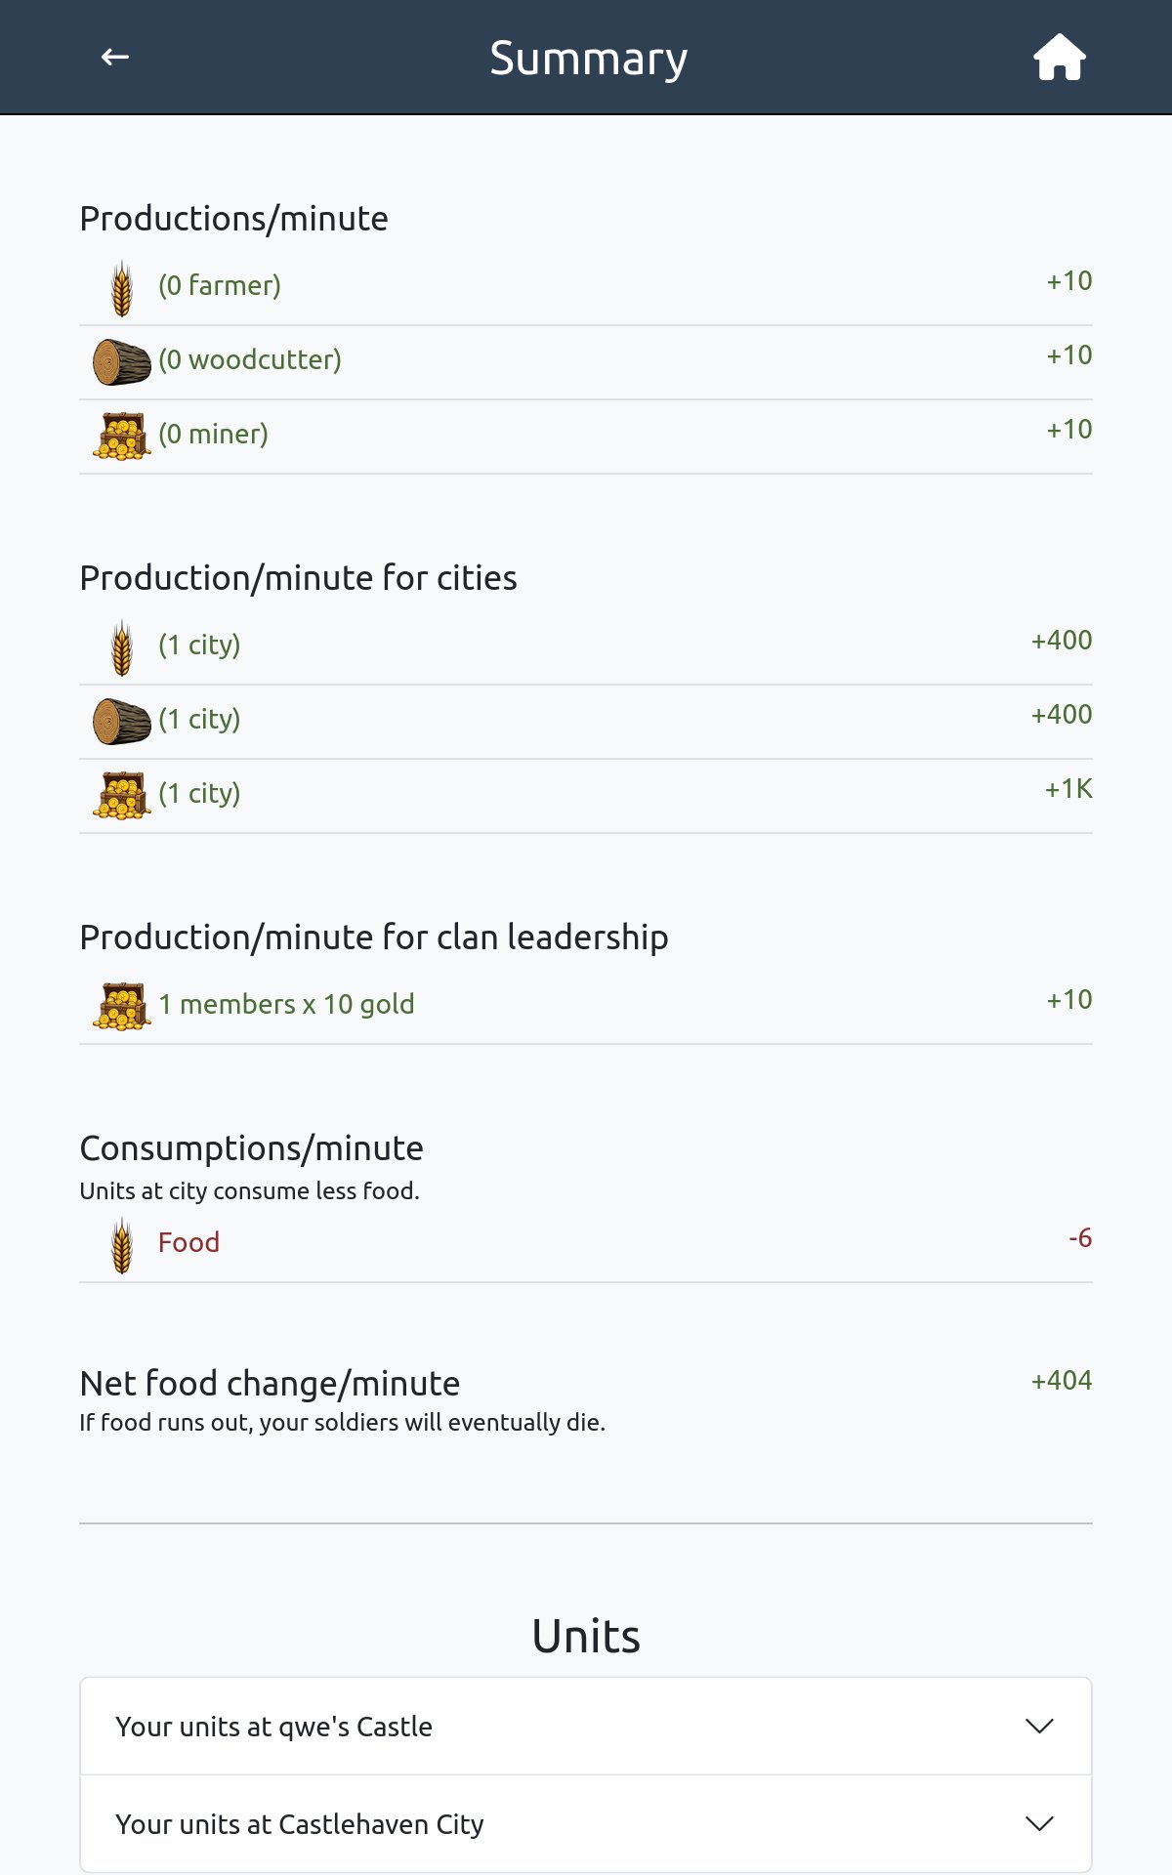Open 'Your units at Castlehaven City' section
Viewport: 1172px width, 1875px height.
tap(300, 1824)
